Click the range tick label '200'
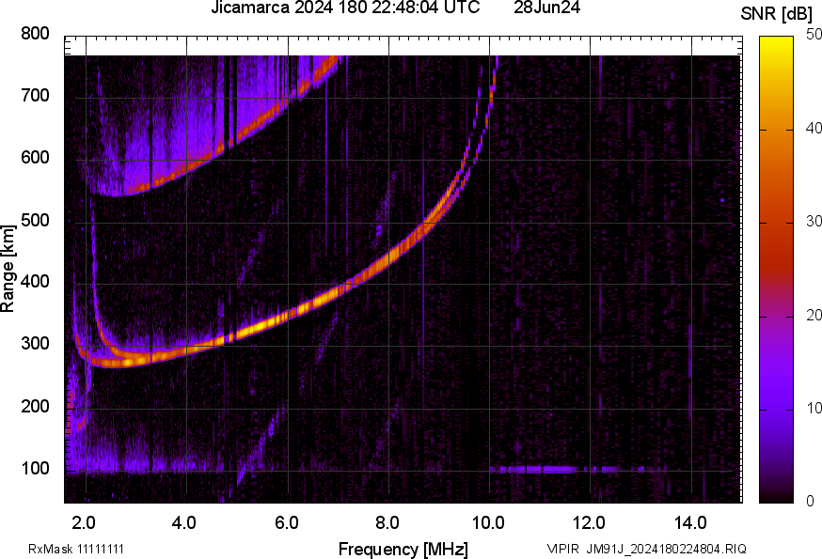 pos(35,406)
